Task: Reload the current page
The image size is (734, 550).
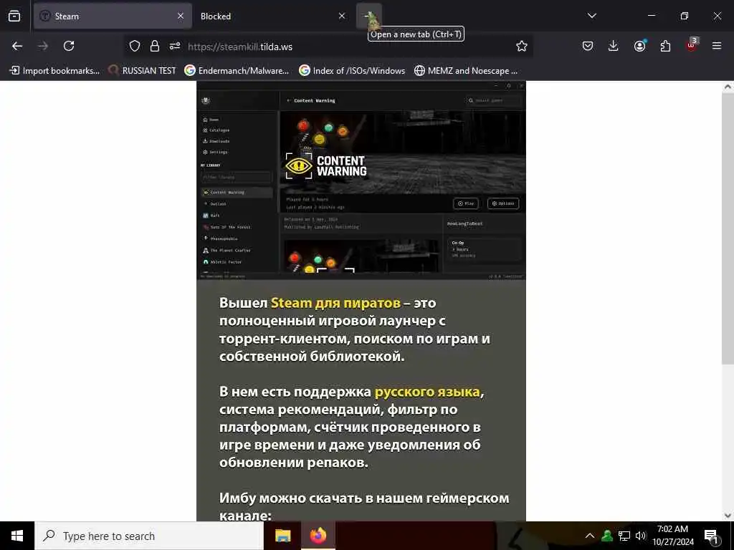Action: pos(69,46)
